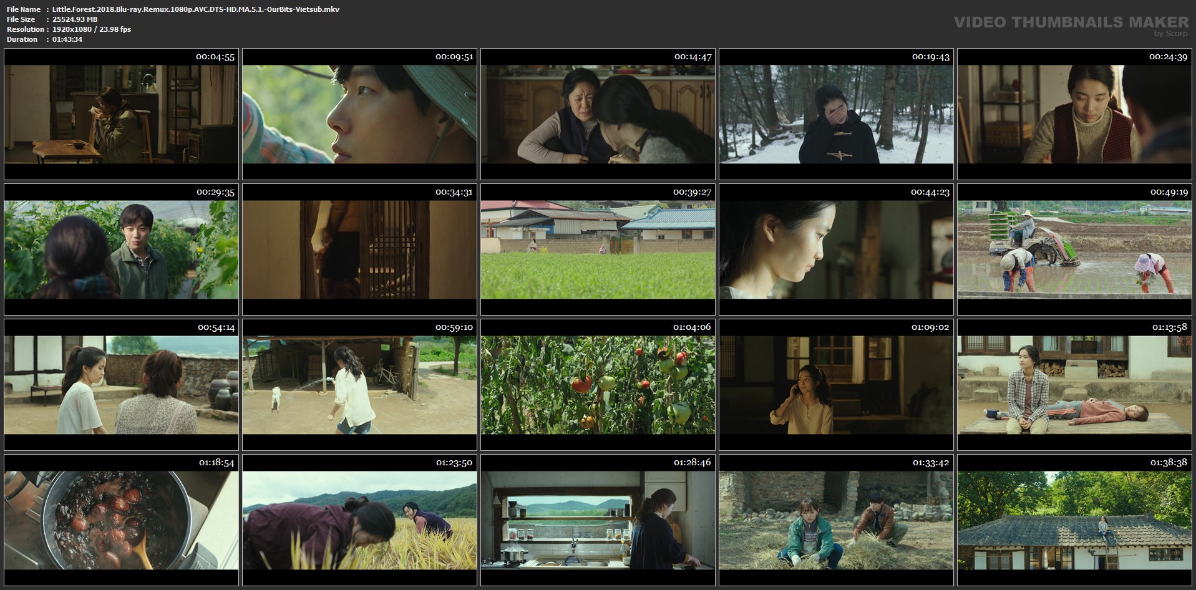
Task: Click the 01:18:54 timestamp label
Action: [x=216, y=463]
